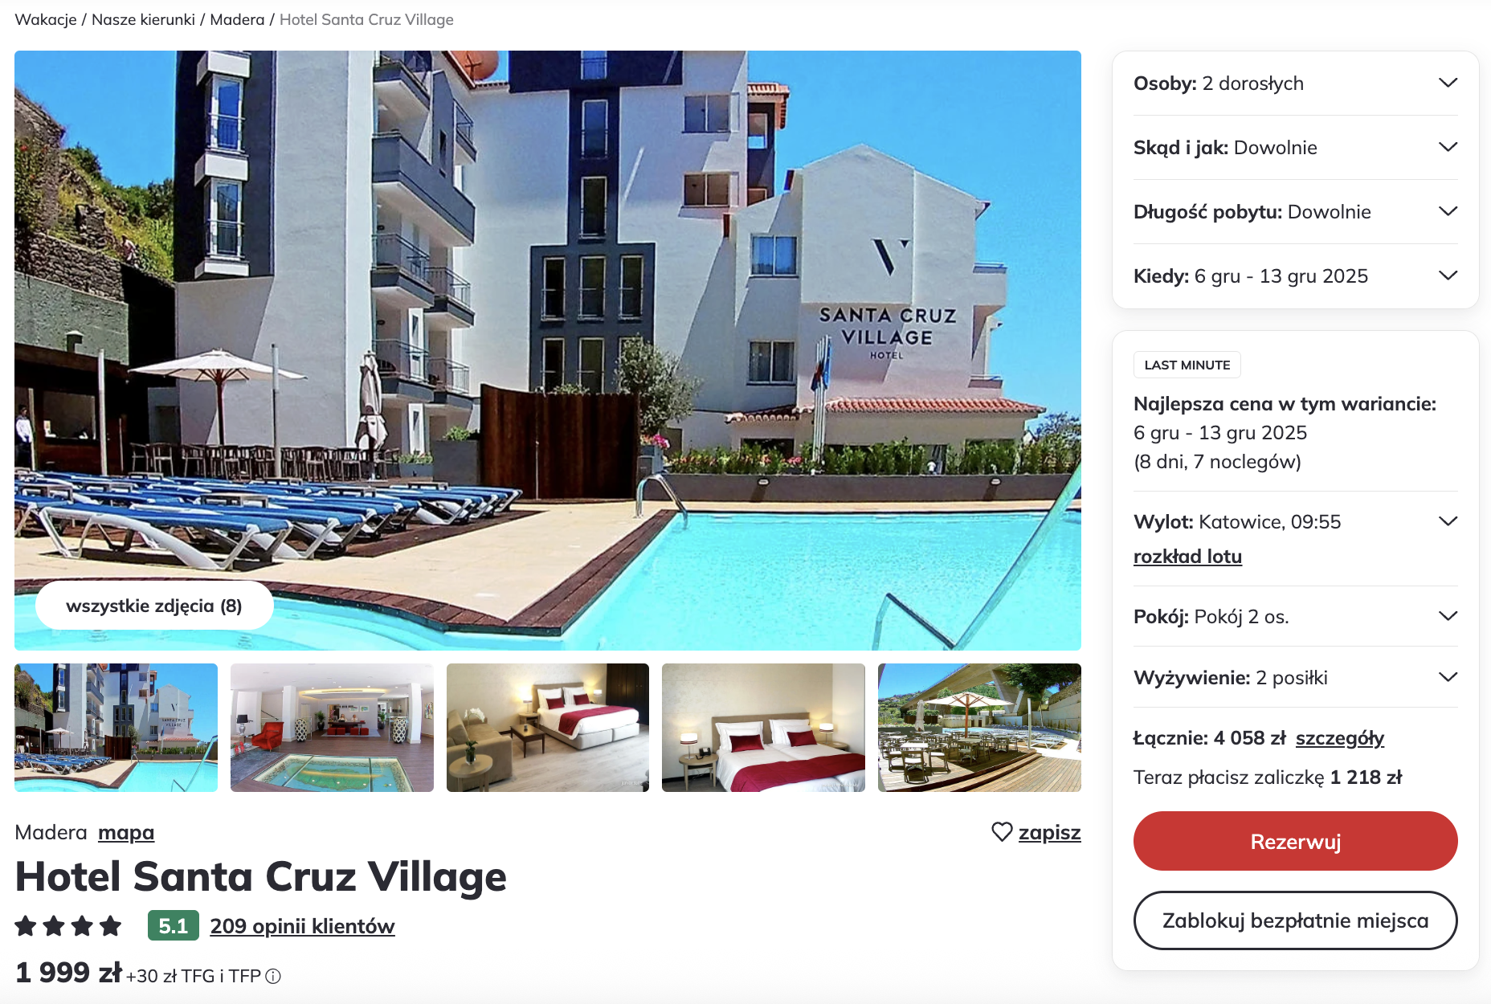The height and width of the screenshot is (1004, 1491).
Task: Open the TFG i TFP info icon
Action: click(273, 976)
